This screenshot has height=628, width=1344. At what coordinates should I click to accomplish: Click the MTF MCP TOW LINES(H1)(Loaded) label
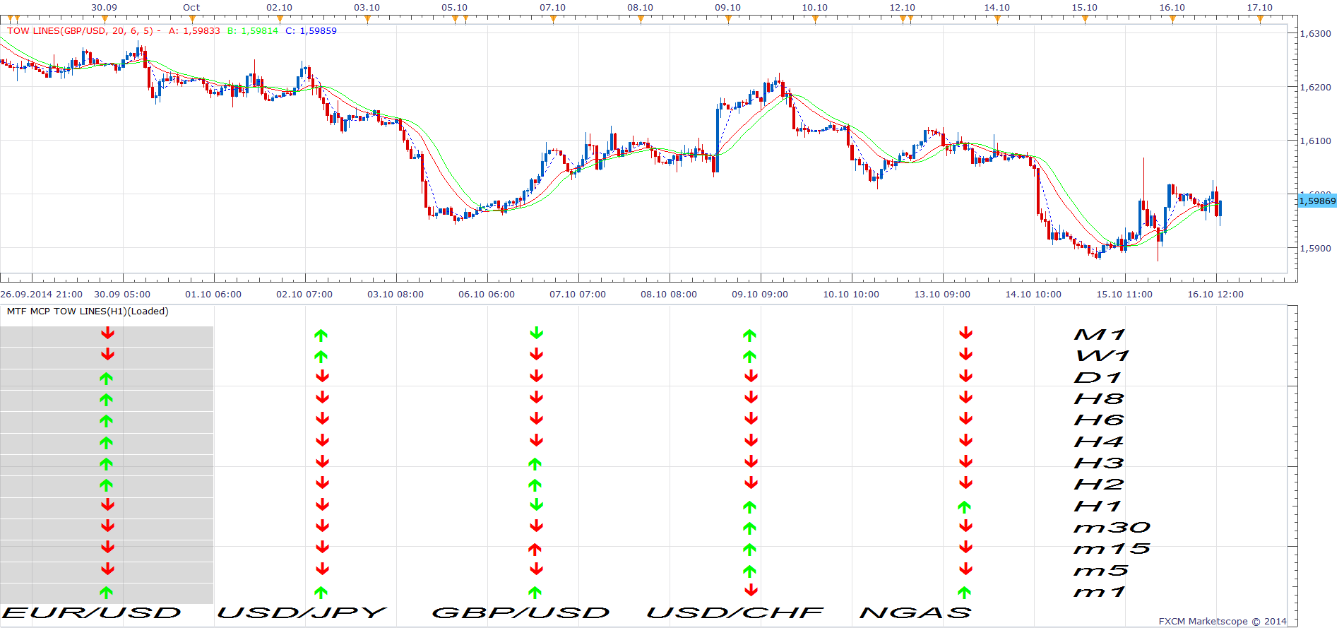[88, 312]
